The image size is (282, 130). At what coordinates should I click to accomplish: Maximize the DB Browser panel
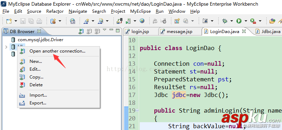118,30
